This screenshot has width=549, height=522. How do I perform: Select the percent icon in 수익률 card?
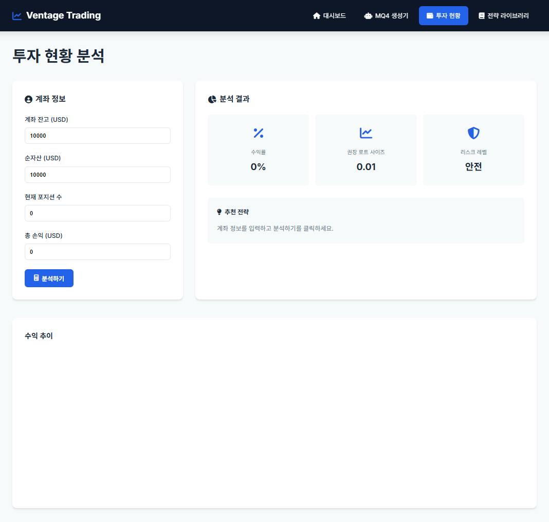(258, 133)
